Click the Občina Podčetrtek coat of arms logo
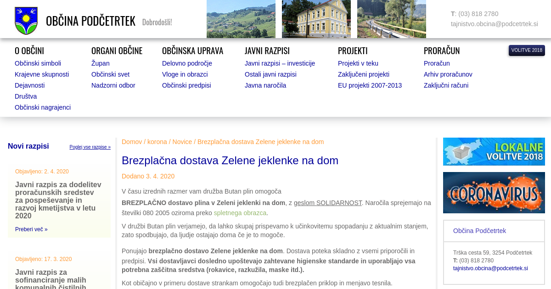Image resolution: width=551 pixels, height=289 pixels. 26,21
